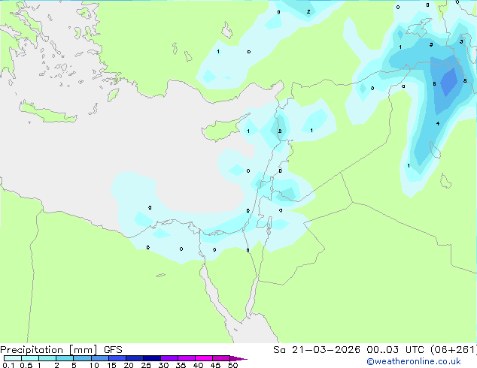Click the '0.5' legend scale label

pos(26,365)
